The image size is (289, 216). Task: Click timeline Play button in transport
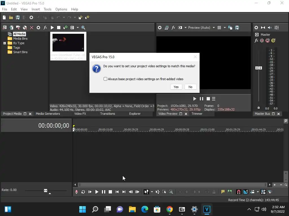pyautogui.click(x=97, y=192)
